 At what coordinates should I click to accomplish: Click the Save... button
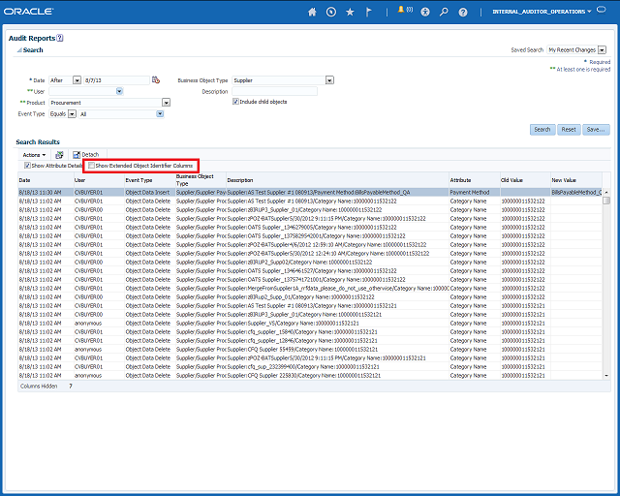pyautogui.click(x=596, y=130)
